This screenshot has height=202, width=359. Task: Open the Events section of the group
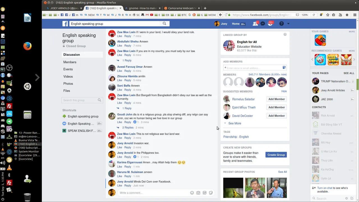[68, 69]
